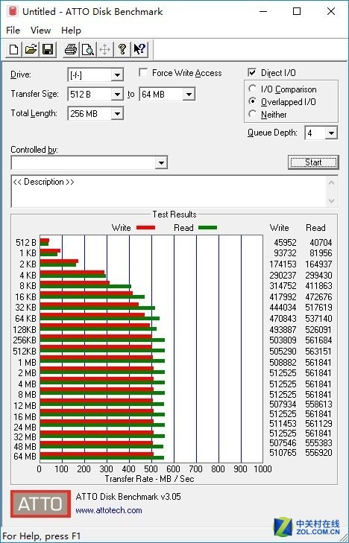This screenshot has width=349, height=543.
Task: Click the 4 KB row label
Action: coord(28,276)
